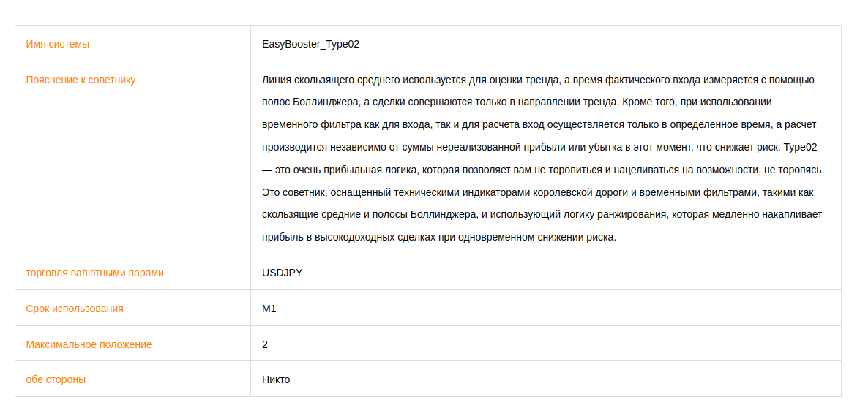This screenshot has width=849, height=405.
Task: Click the 'Срок использования' label
Action: click(75, 309)
